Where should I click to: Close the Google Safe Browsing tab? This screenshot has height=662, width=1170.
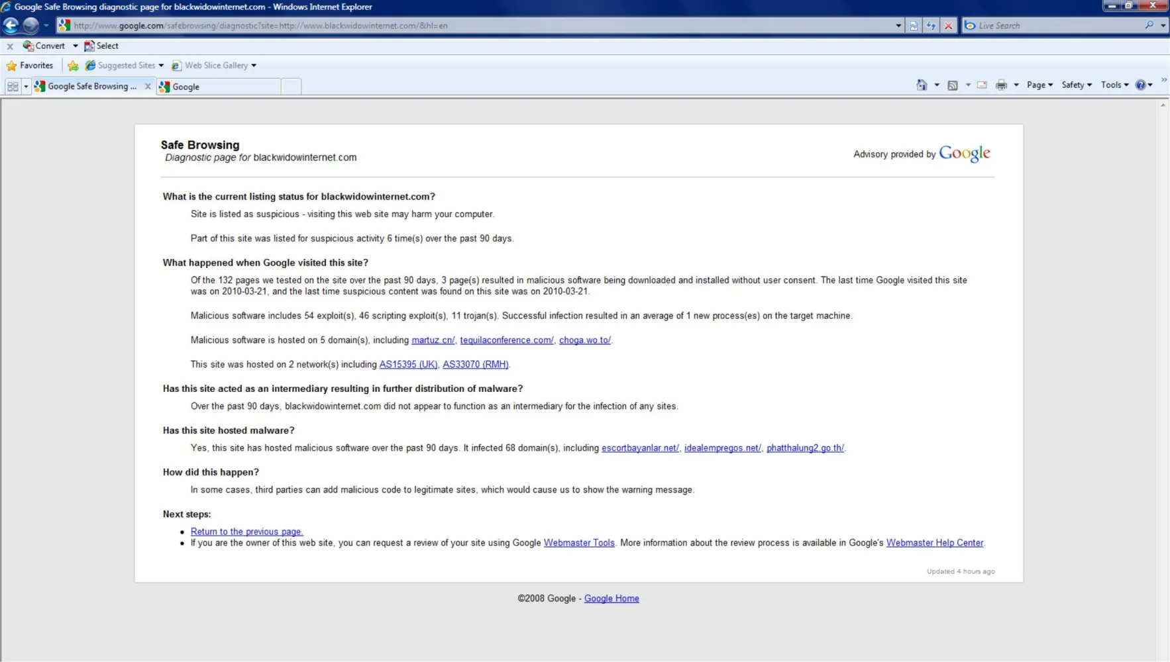pyautogui.click(x=148, y=86)
